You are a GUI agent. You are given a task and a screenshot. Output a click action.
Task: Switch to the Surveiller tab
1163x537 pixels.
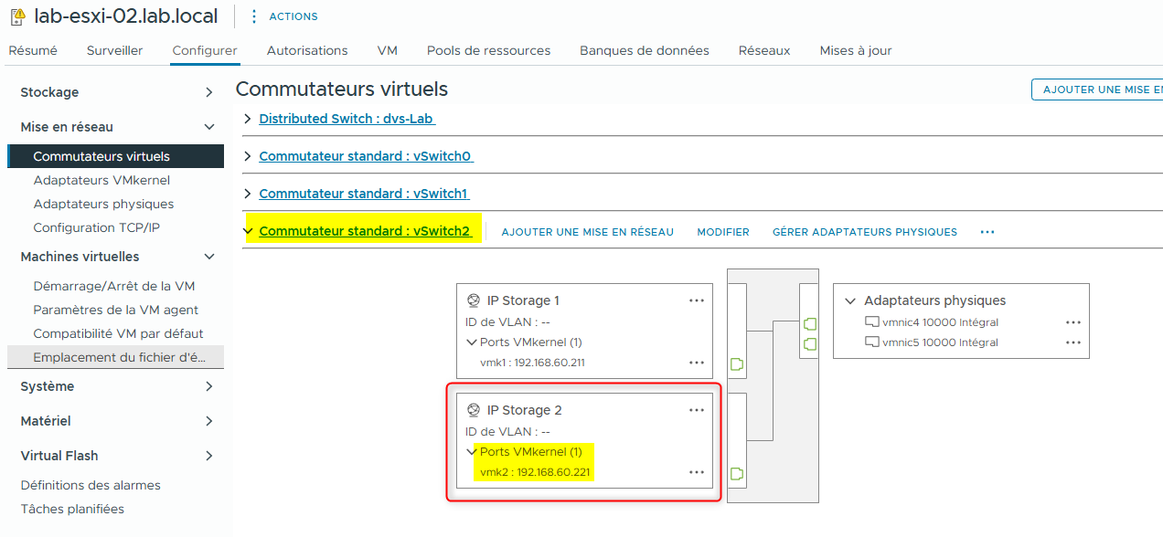(x=114, y=50)
